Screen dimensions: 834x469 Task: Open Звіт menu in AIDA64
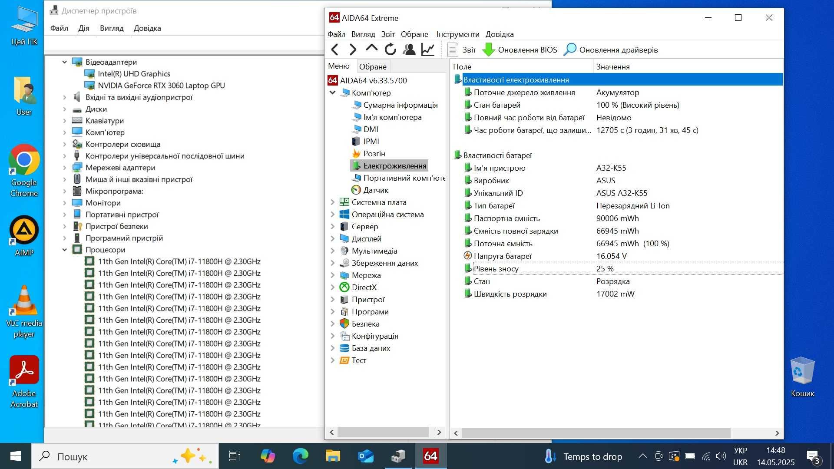(x=388, y=34)
